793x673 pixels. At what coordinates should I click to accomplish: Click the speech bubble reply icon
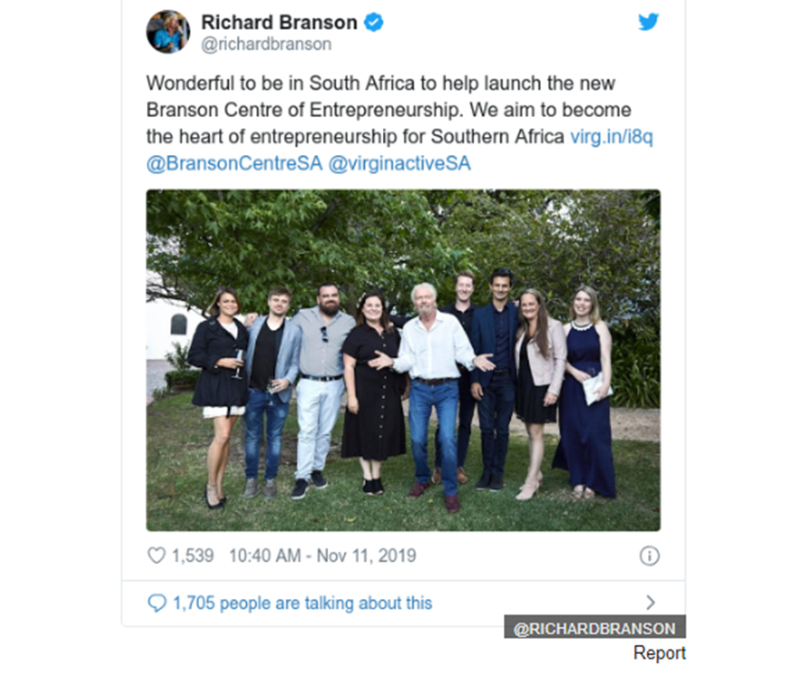(157, 603)
